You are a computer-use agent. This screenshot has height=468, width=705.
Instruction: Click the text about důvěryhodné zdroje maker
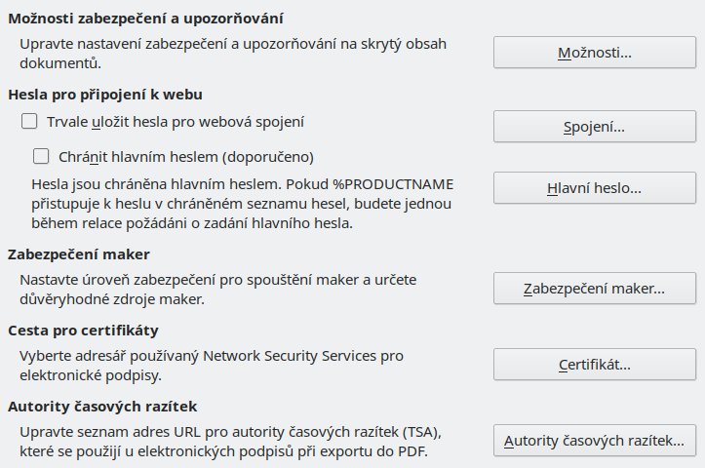coord(217,289)
